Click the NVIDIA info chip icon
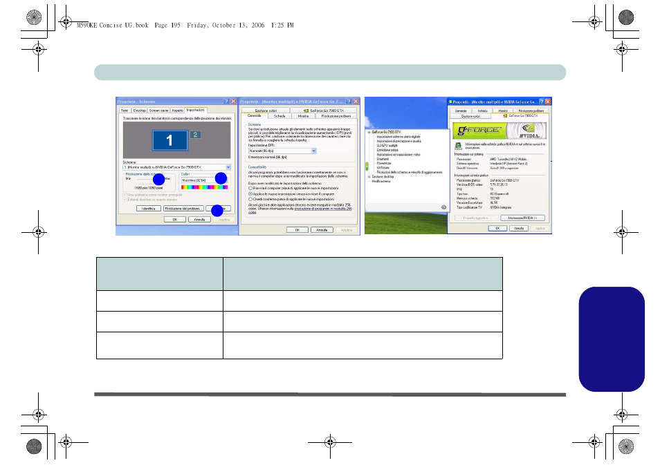Screen dimensions: 660x465 [458, 146]
